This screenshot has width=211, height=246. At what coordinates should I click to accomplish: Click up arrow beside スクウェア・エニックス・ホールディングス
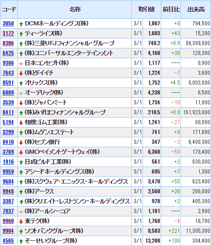click(x=21, y=183)
